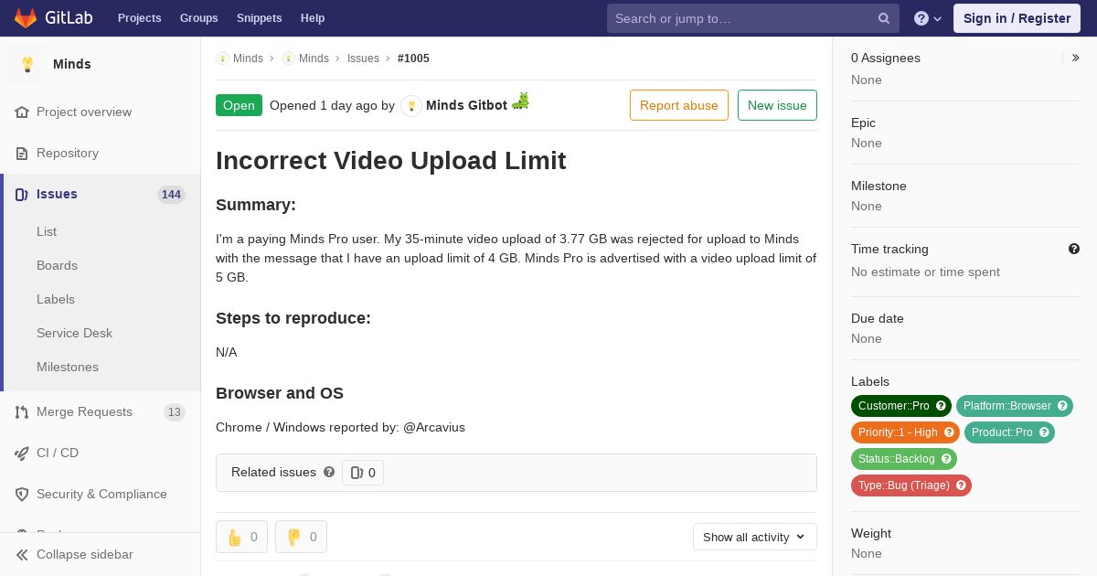Open the Groups menu
This screenshot has height=576, width=1097.
tap(199, 18)
